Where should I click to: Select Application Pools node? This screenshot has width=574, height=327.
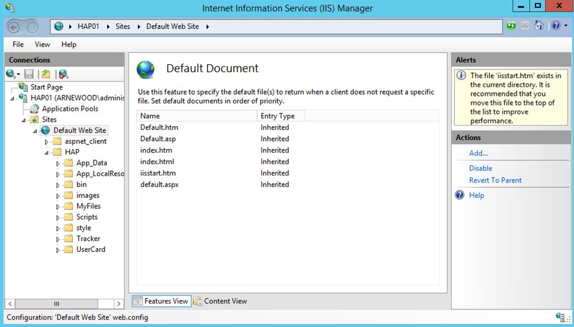(70, 108)
